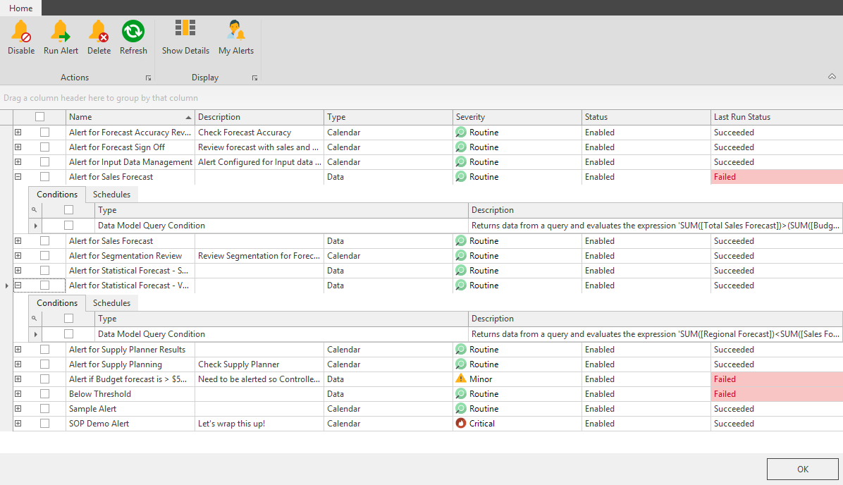843x485 pixels.
Task: Click Total Sales Forecast condition description
Action: coord(656,226)
